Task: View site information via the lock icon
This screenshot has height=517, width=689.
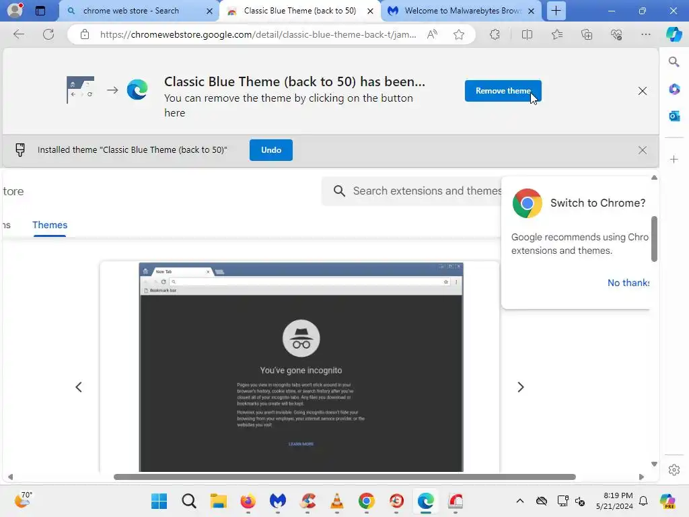Action: [85, 34]
